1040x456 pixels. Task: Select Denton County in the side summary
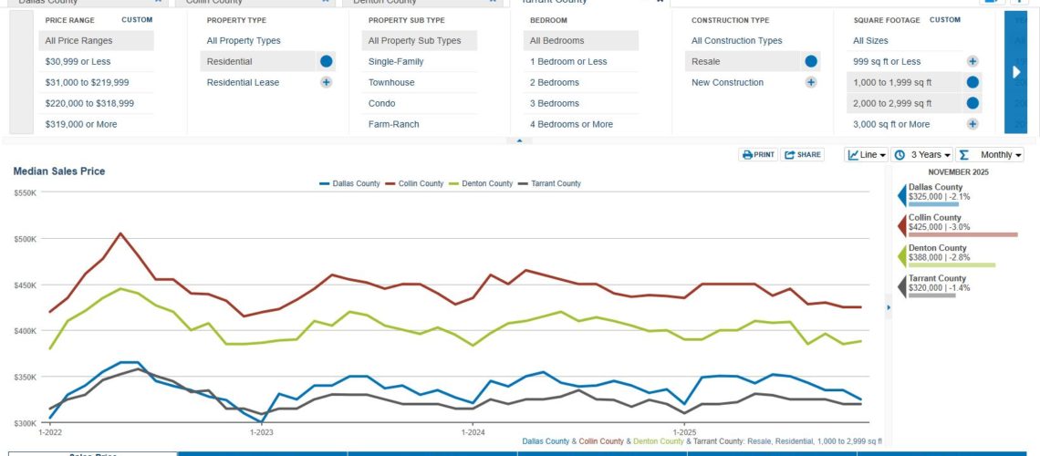[937, 253]
